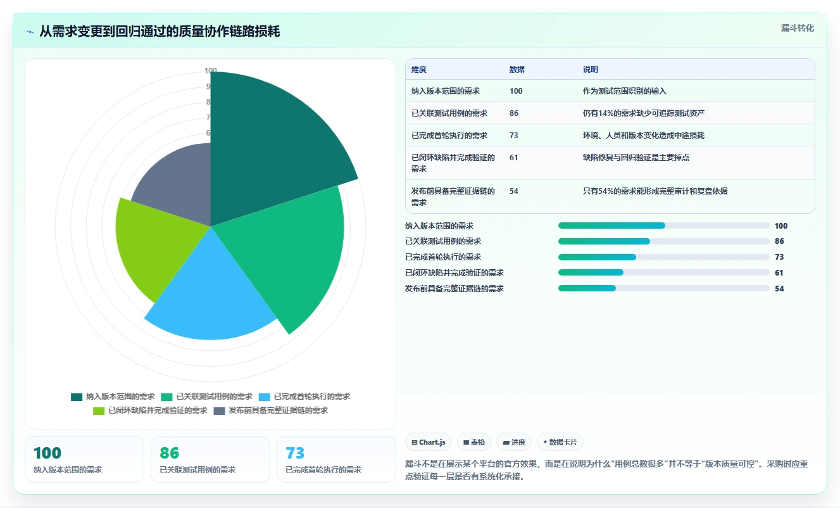Open the 86 已关联测试用例的需求 data card
Screen dimensions: 840x508
click(210, 459)
